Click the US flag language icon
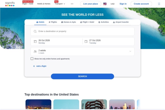The height and width of the screenshot is (110, 165). point(105,4)
